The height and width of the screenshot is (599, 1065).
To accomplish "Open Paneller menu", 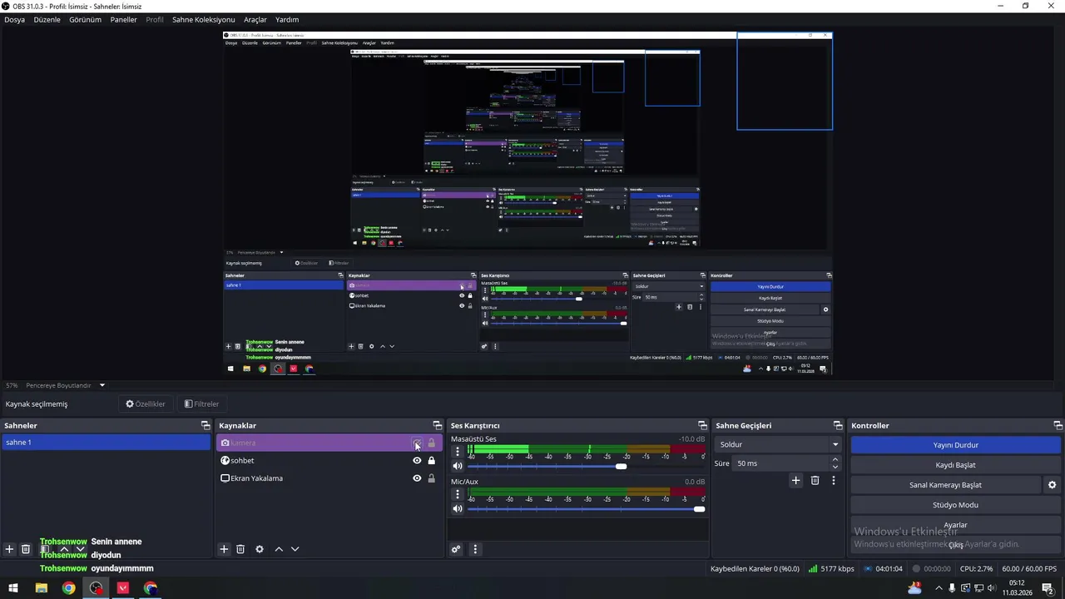I will 123,19.
